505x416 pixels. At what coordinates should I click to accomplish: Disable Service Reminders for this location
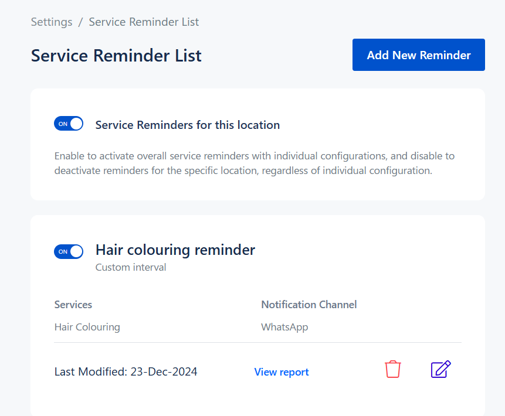click(x=69, y=124)
